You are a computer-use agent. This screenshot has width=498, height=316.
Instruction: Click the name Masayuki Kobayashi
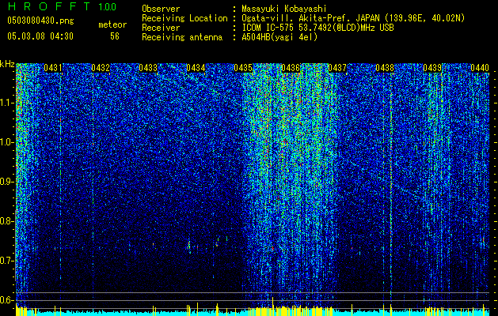pos(284,9)
